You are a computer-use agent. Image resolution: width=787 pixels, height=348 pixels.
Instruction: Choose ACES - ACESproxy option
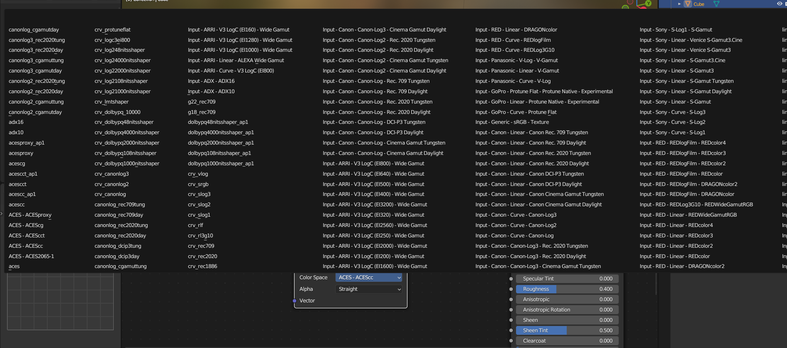(x=30, y=215)
